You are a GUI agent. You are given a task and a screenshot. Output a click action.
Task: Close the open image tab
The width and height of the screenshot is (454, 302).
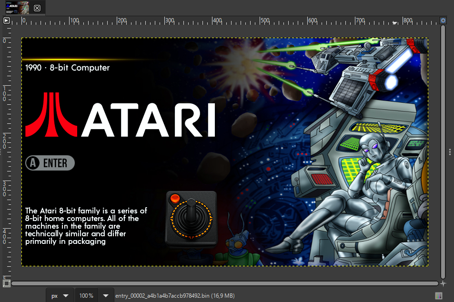click(x=37, y=8)
